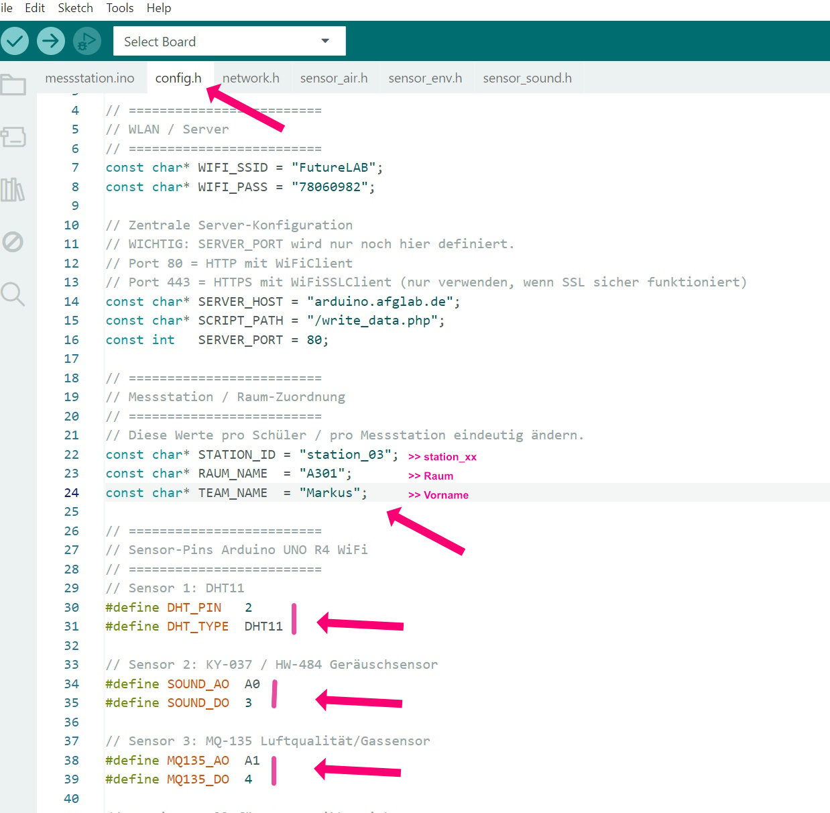Open the Search magnifier sidebar icon
Viewport: 830px width, 813px height.
[x=13, y=294]
